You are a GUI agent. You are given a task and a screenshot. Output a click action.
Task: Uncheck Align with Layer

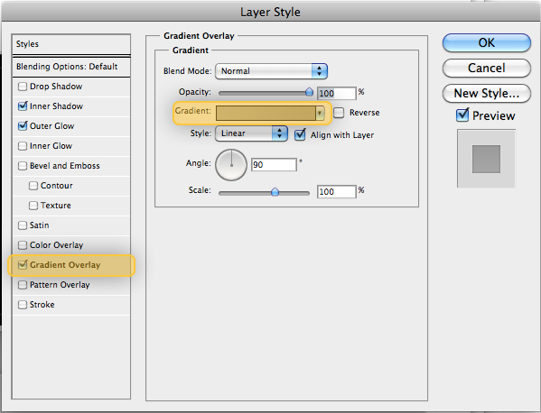click(300, 134)
